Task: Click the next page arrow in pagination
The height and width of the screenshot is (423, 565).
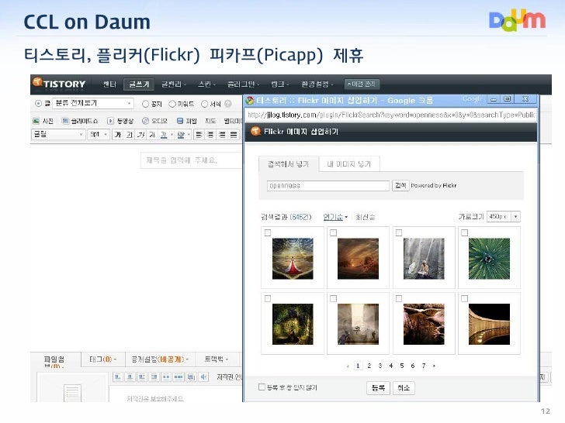Action: [x=434, y=366]
